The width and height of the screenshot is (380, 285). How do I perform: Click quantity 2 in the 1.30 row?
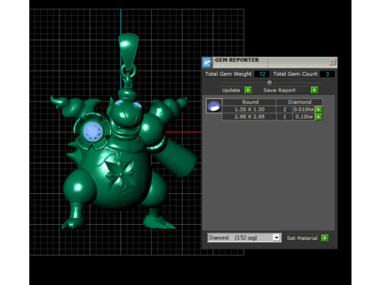click(x=284, y=109)
